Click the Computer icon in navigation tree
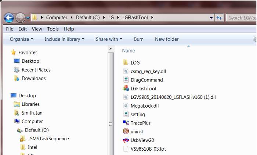The image size is (257, 155). tap(17, 121)
